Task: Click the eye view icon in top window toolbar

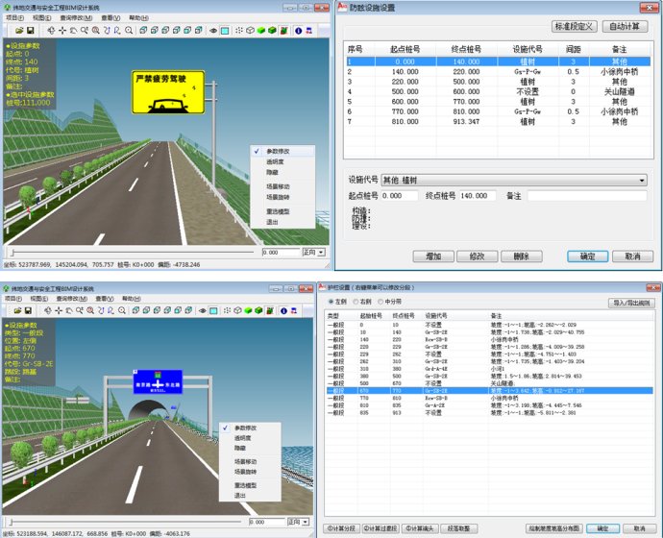Action: [x=213, y=30]
